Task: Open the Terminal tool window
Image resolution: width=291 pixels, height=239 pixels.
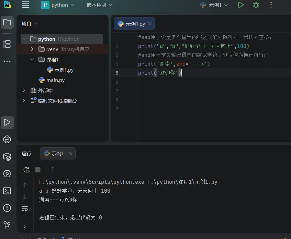Action: pyautogui.click(x=7, y=191)
